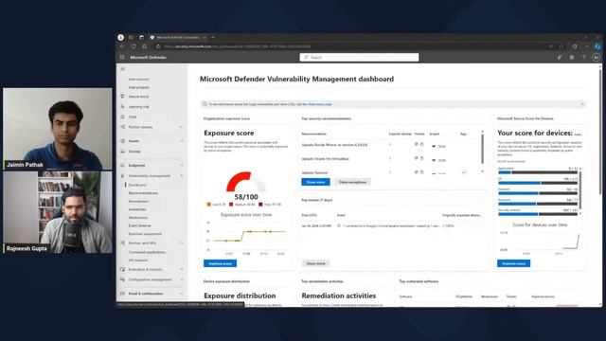Click the Partner catalog icon

point(122,127)
